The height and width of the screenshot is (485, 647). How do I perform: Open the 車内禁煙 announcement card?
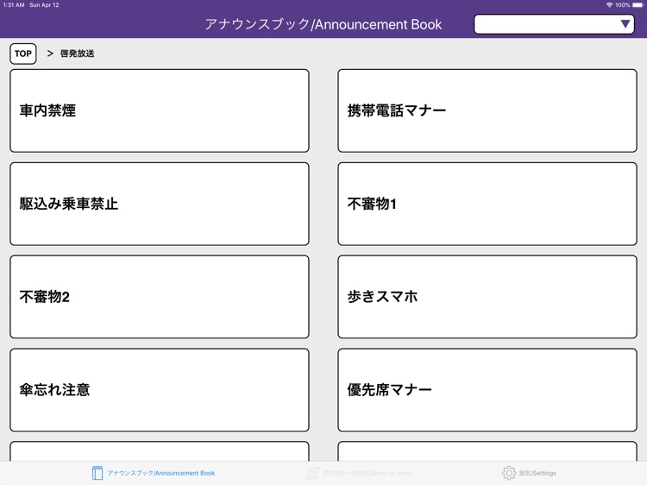point(160,110)
